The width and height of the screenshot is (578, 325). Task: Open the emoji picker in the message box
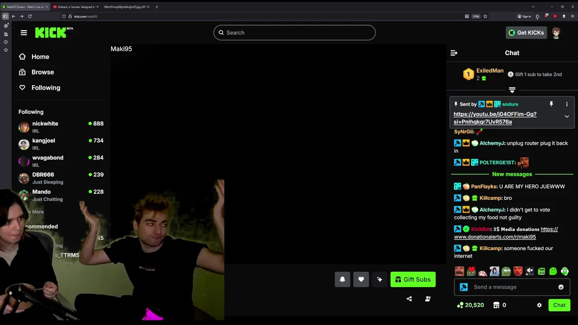[561, 287]
